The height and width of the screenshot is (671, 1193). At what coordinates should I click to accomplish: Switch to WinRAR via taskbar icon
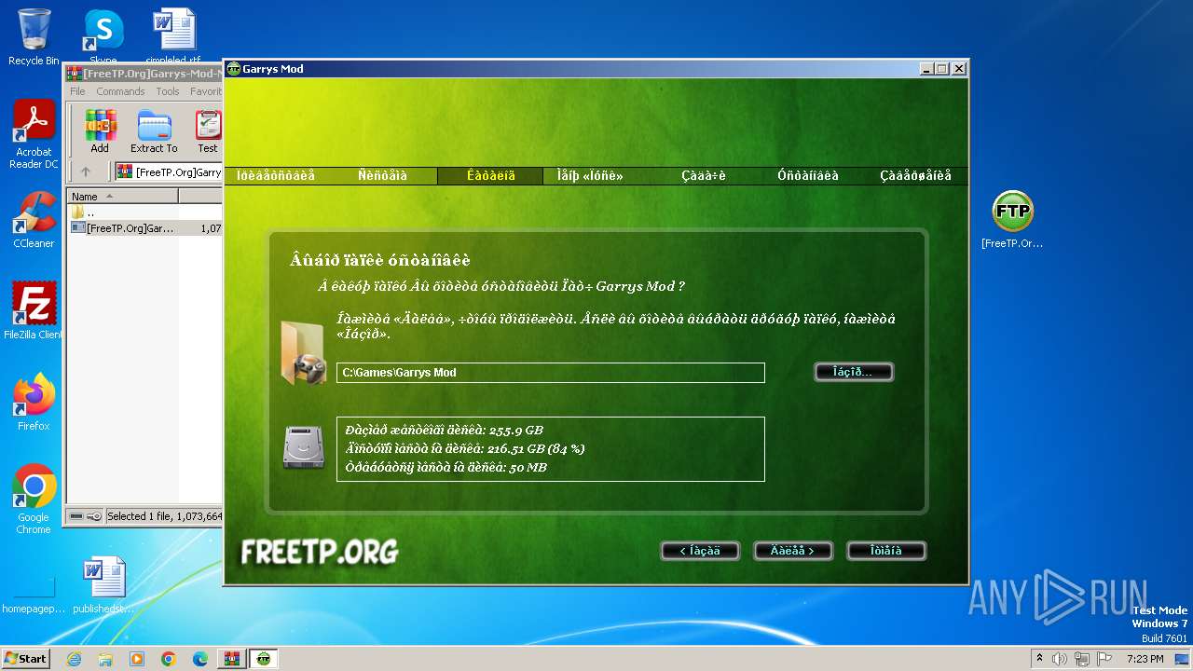232,659
